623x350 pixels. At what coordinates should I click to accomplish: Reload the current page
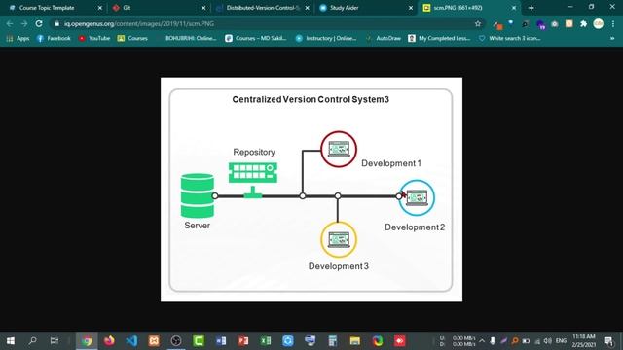pos(39,23)
